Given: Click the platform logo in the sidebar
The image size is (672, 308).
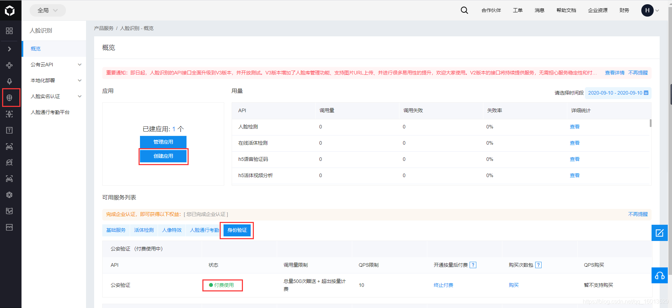Looking at the screenshot, I should coord(10,11).
